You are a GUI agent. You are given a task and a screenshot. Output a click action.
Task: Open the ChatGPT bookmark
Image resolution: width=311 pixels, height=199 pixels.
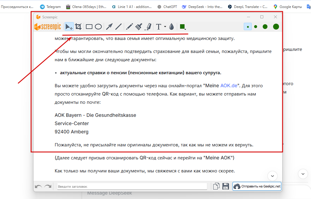click(x=167, y=7)
